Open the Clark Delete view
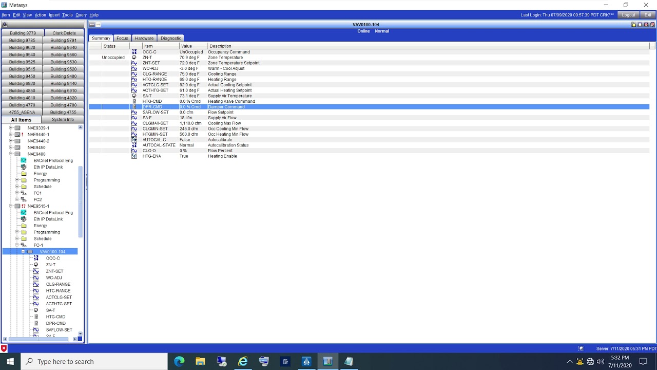 click(x=64, y=33)
